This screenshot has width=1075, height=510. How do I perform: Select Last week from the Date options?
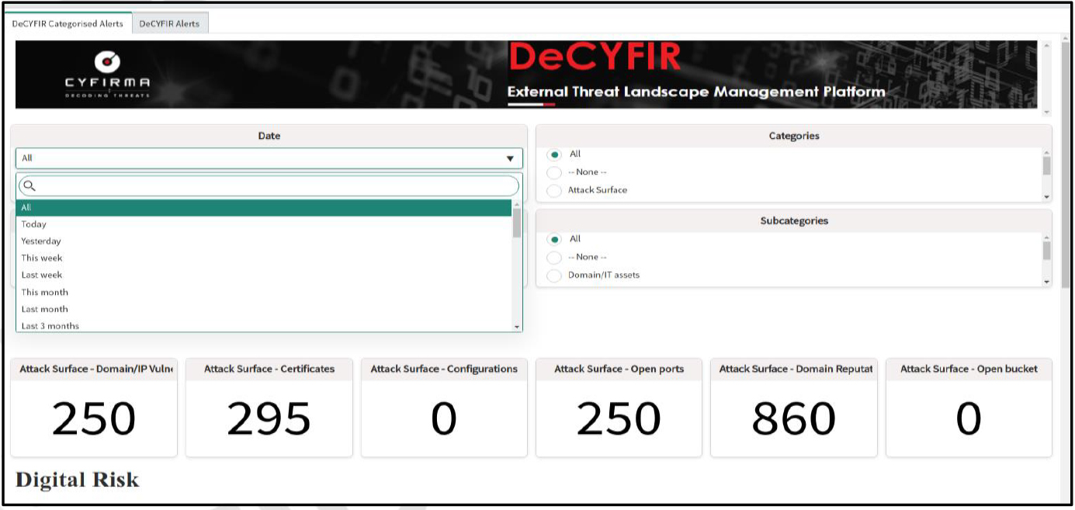click(264, 276)
